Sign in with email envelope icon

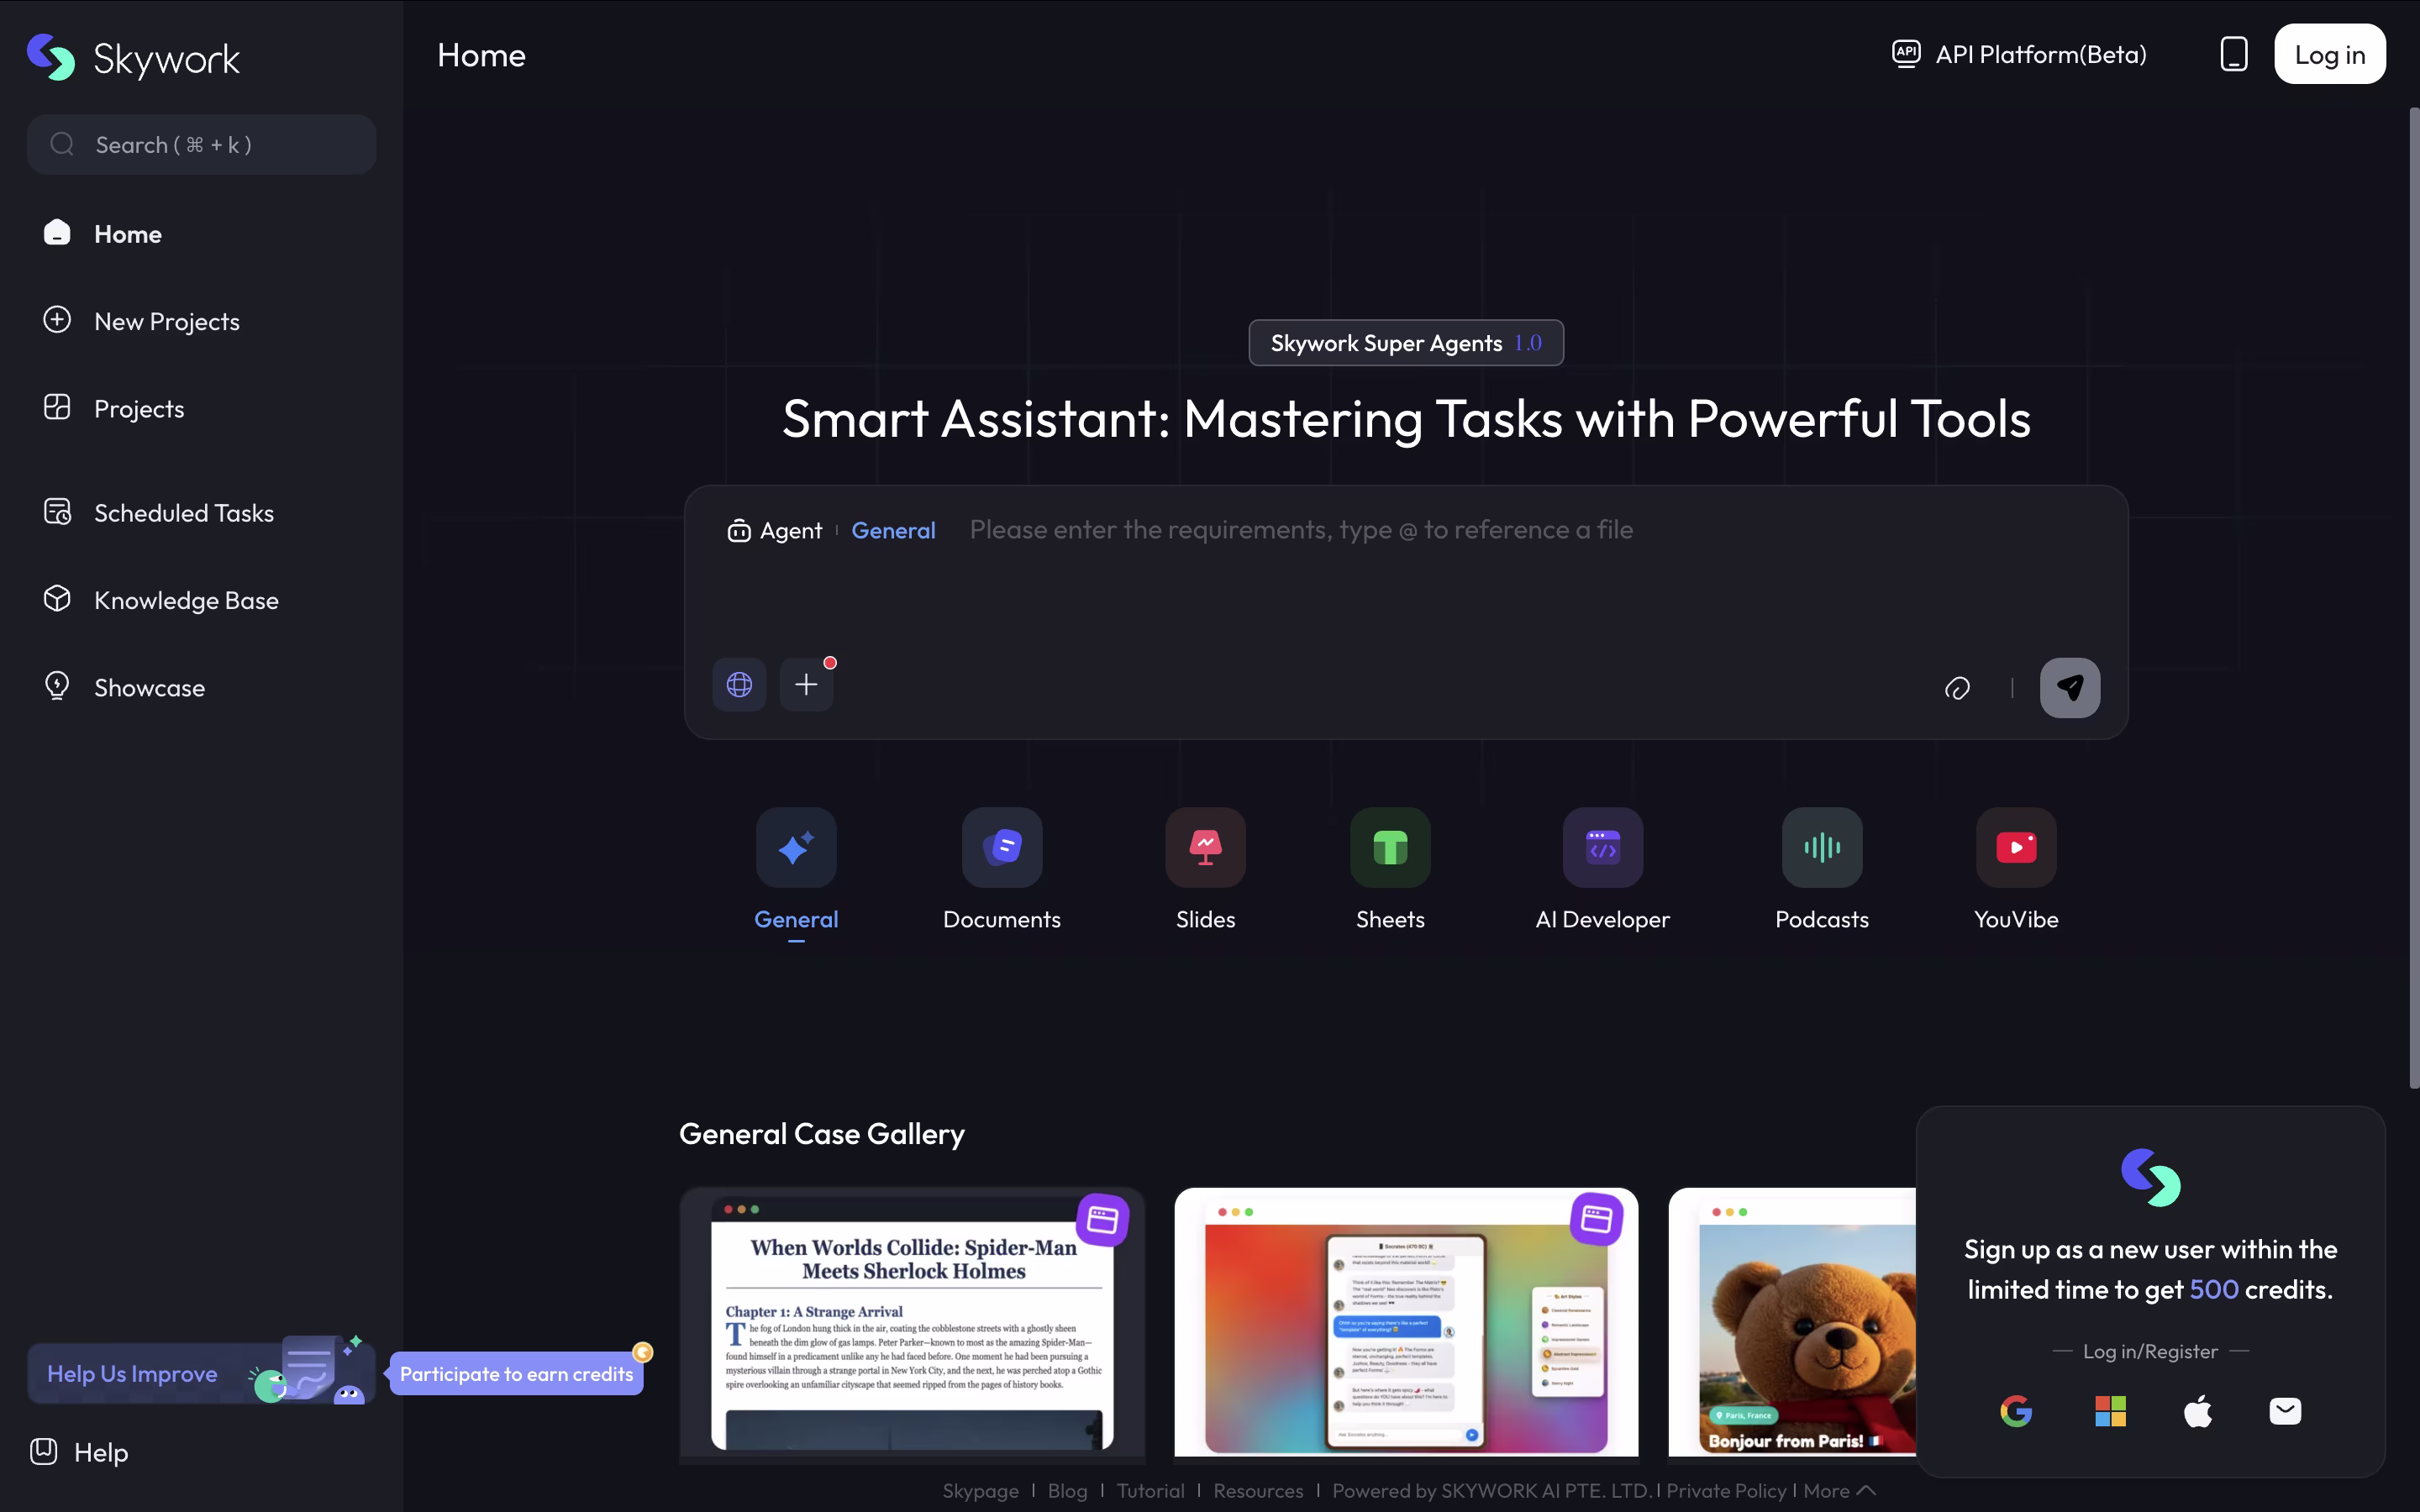(2285, 1411)
